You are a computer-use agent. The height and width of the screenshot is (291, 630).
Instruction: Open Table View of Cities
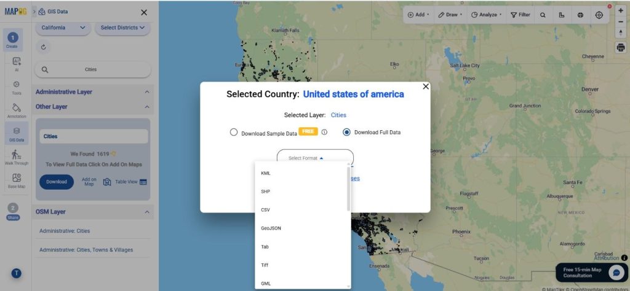131,182
